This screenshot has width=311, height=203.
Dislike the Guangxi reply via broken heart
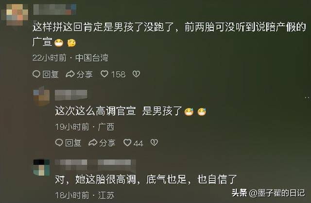click(155, 142)
